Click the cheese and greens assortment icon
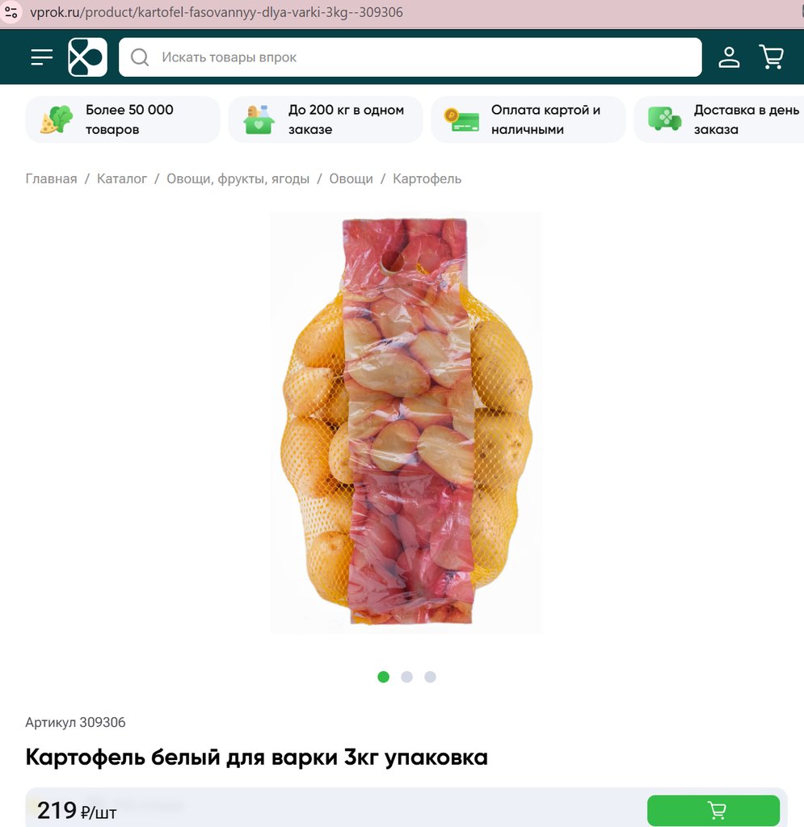Image resolution: width=804 pixels, height=827 pixels. [57, 120]
